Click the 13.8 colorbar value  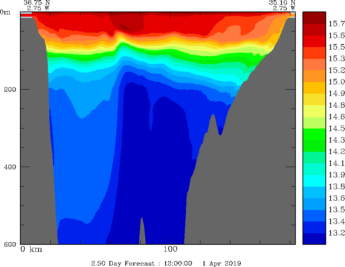click(x=336, y=186)
